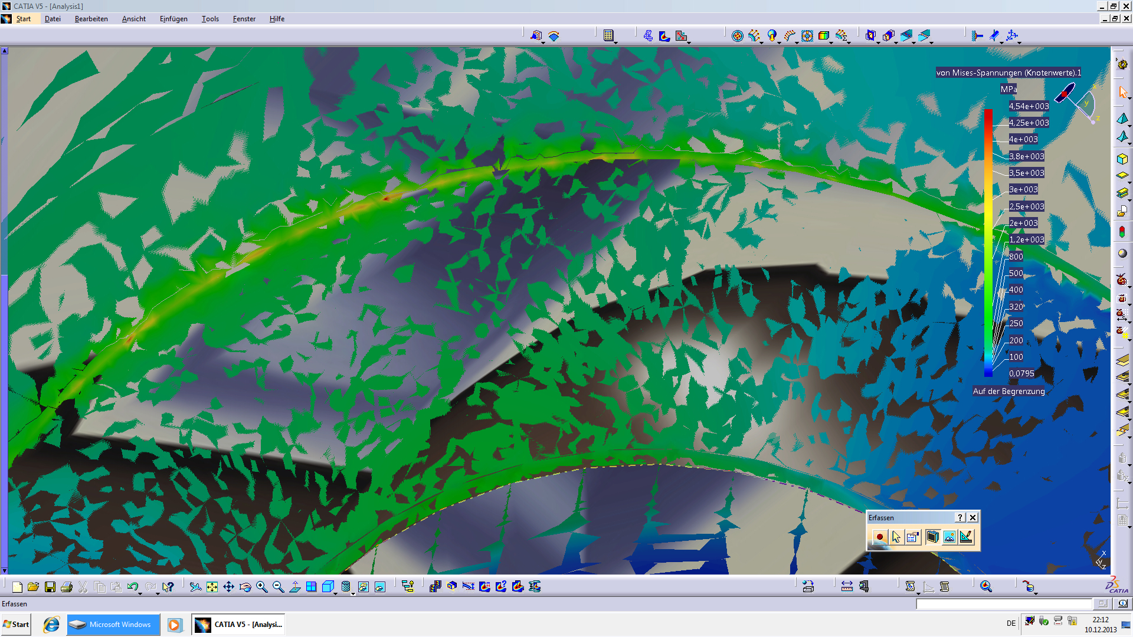Save the analysis with the floppy icon
The image size is (1133, 637).
pos(50,587)
